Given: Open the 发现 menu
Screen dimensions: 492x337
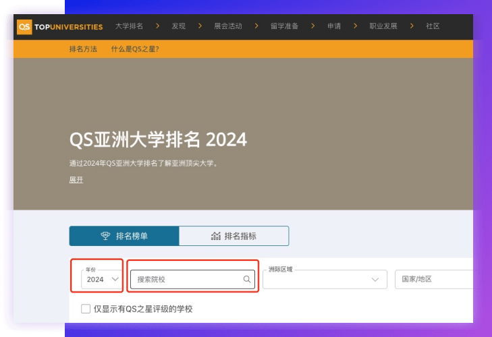Looking at the screenshot, I should [179, 26].
